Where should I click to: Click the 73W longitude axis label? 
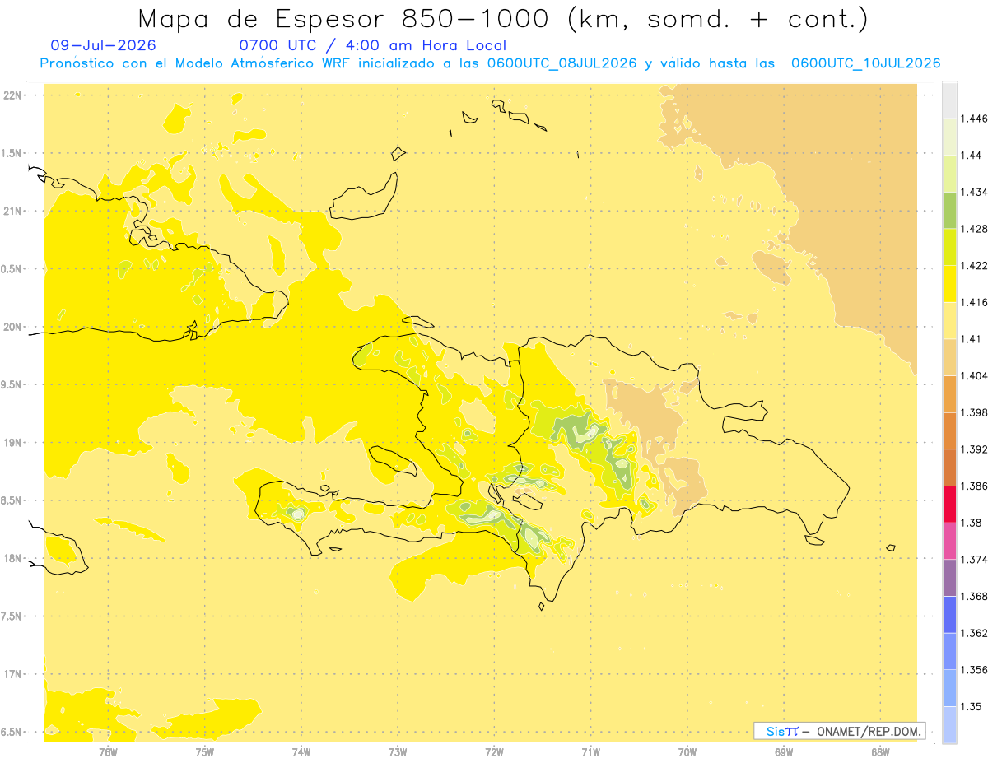click(x=398, y=751)
